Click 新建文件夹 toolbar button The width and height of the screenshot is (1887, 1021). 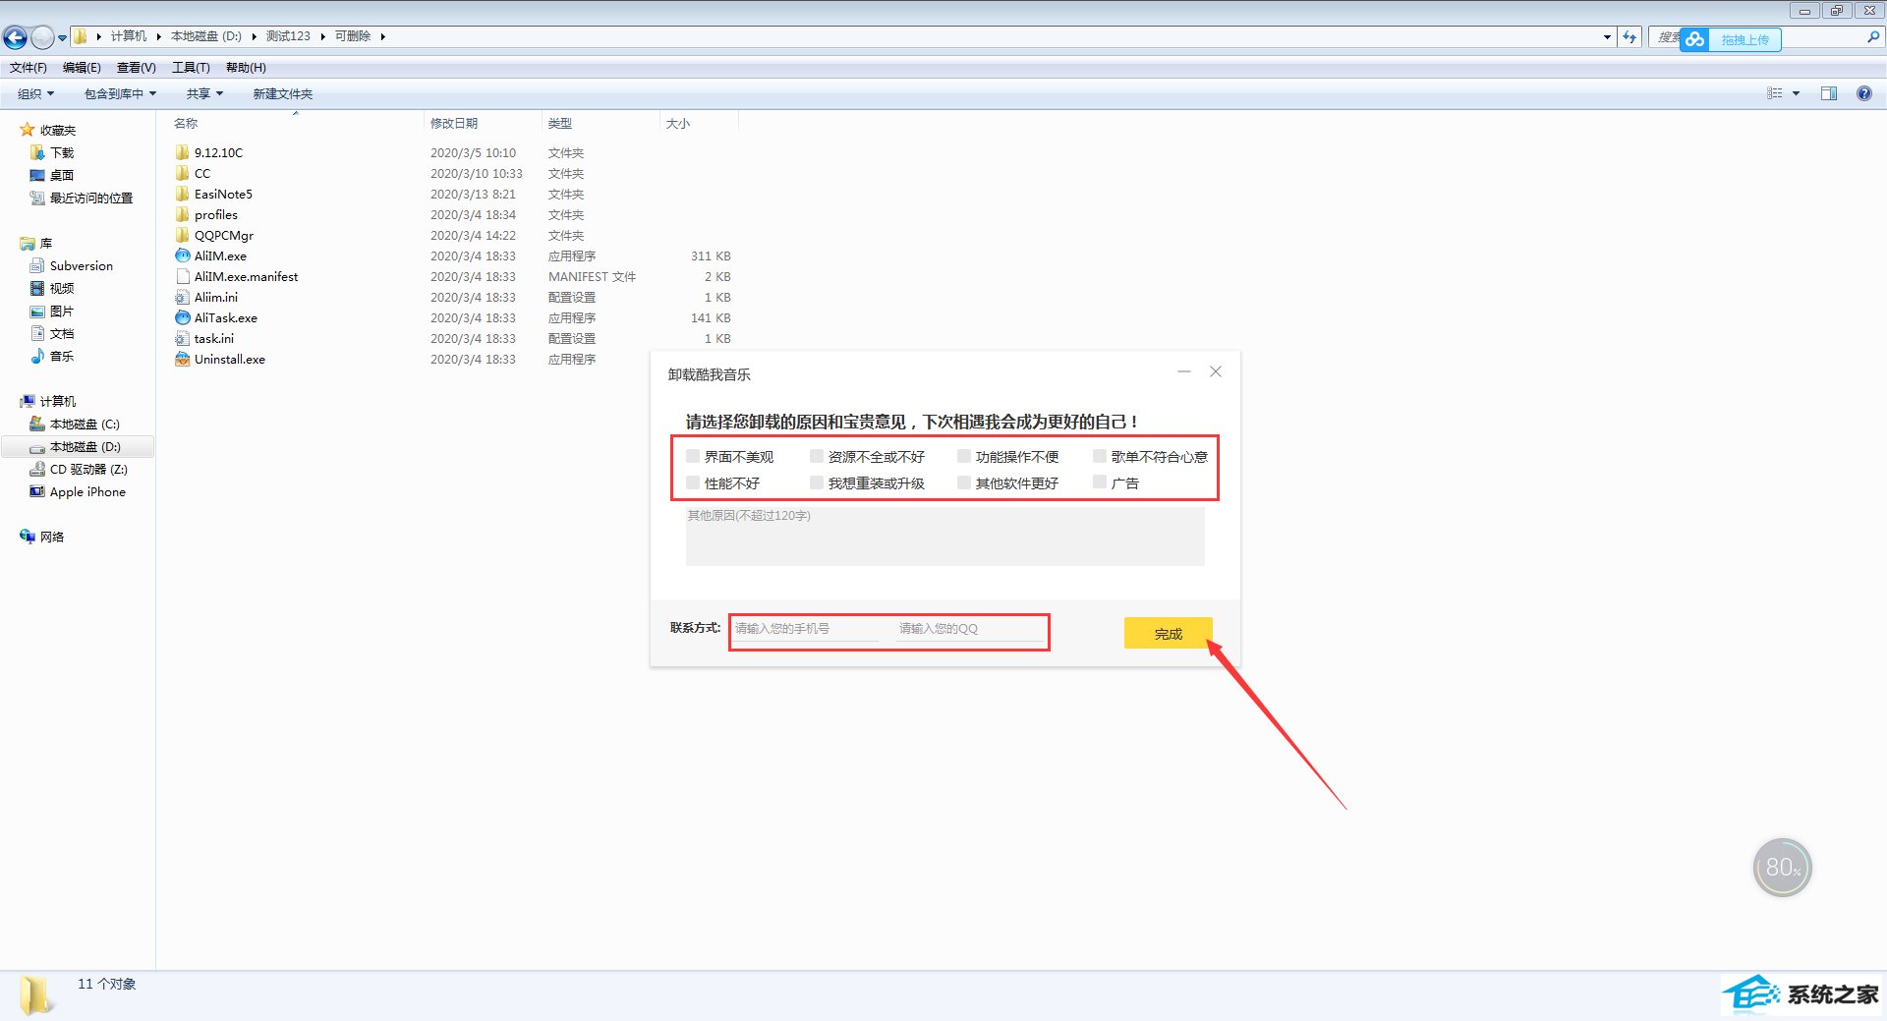point(283,93)
